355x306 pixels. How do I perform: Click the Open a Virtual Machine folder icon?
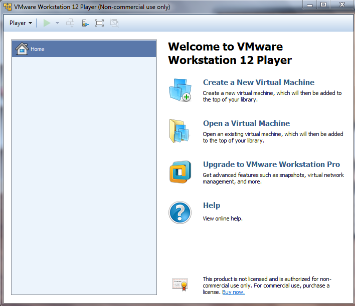coord(179,131)
